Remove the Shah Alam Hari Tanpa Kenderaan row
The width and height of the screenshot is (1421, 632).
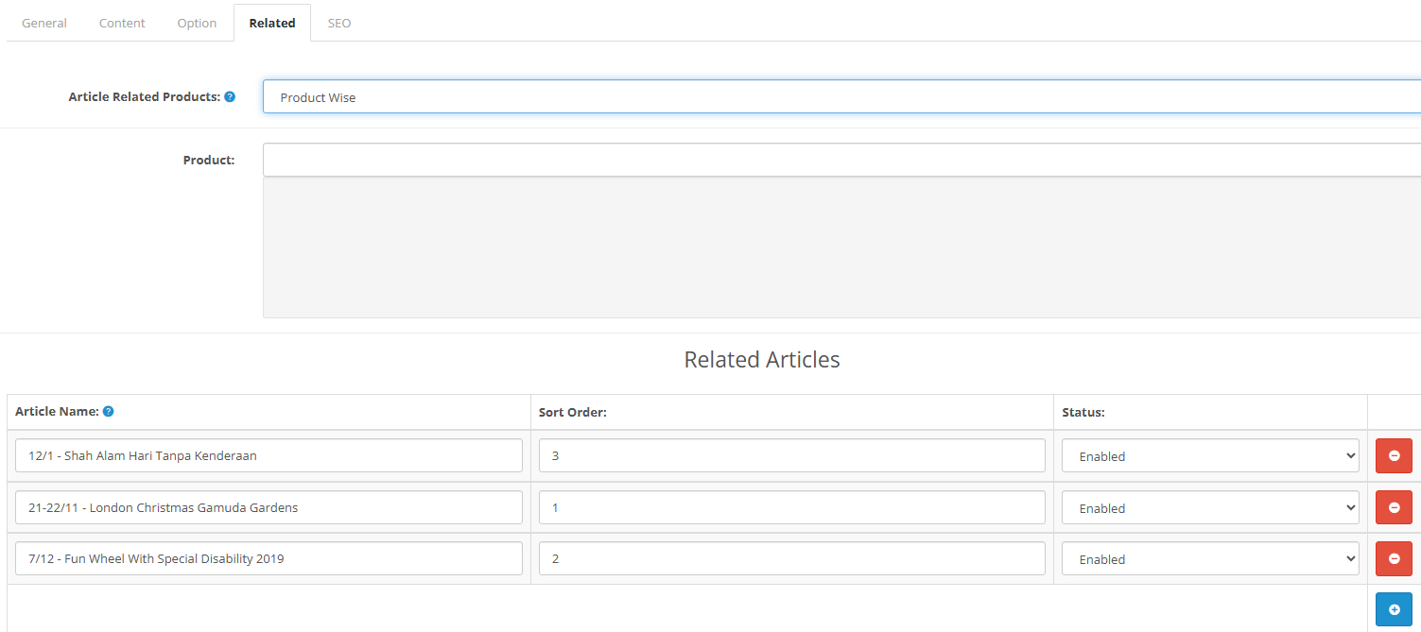click(1394, 455)
